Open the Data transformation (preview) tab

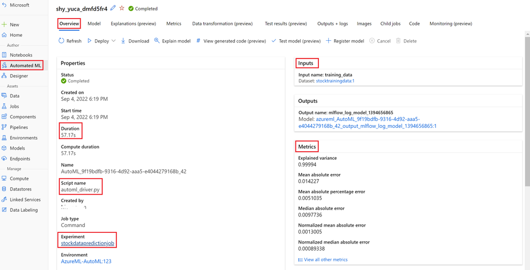coord(222,24)
